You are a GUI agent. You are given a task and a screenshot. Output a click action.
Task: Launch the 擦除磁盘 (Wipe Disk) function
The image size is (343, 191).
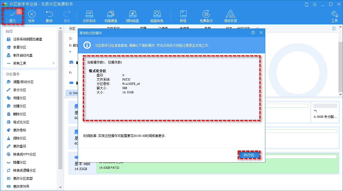[132, 16]
